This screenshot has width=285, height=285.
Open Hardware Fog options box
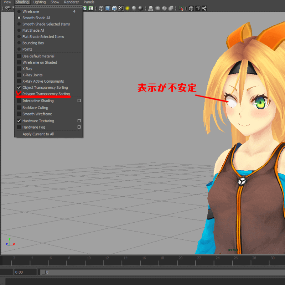pos(79,127)
